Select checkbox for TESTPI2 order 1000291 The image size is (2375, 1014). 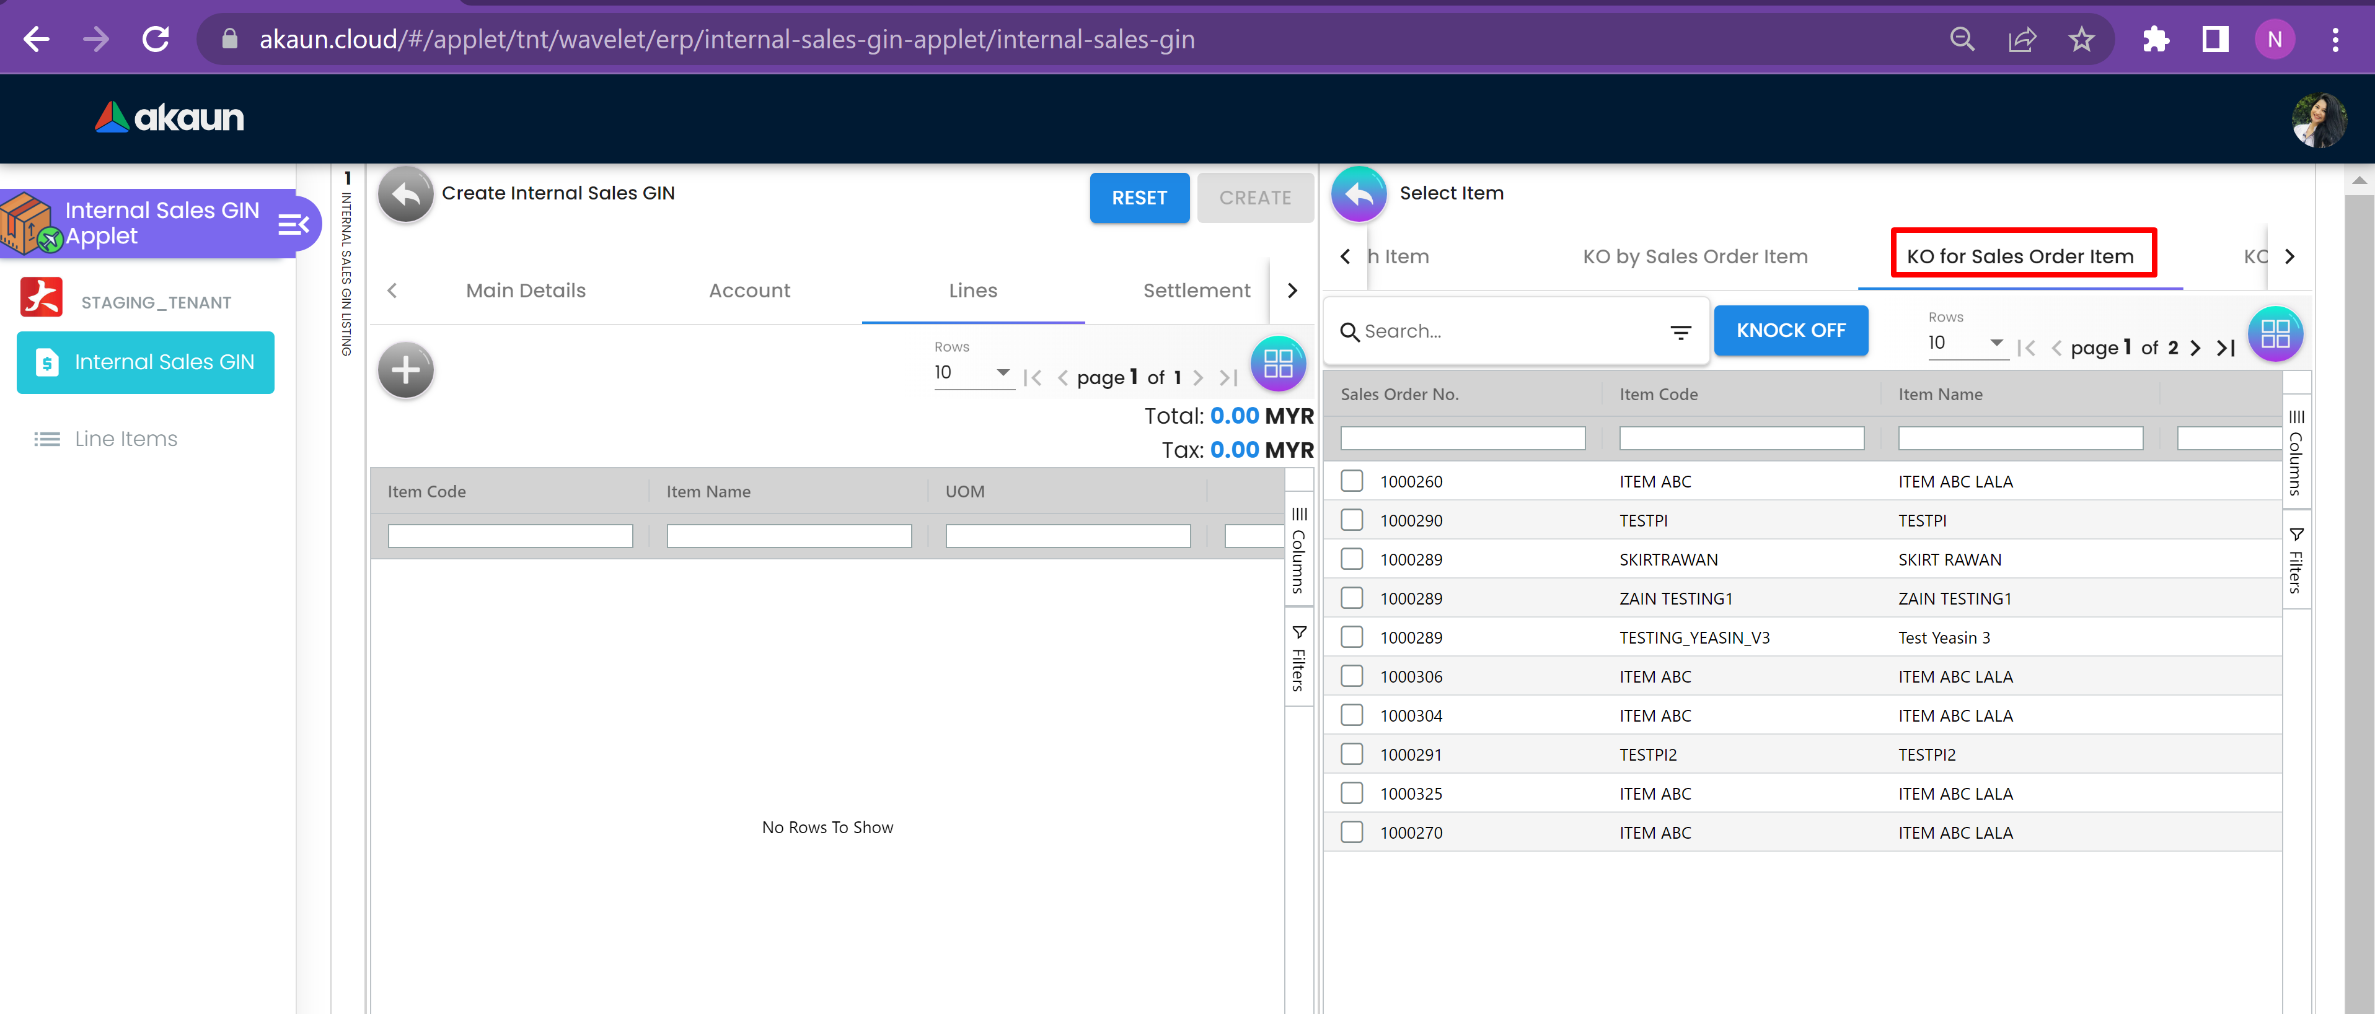(x=1352, y=754)
